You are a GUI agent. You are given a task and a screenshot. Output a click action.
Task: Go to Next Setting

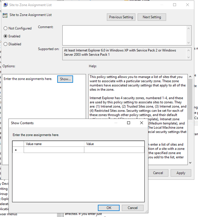pyautogui.click(x=152, y=17)
